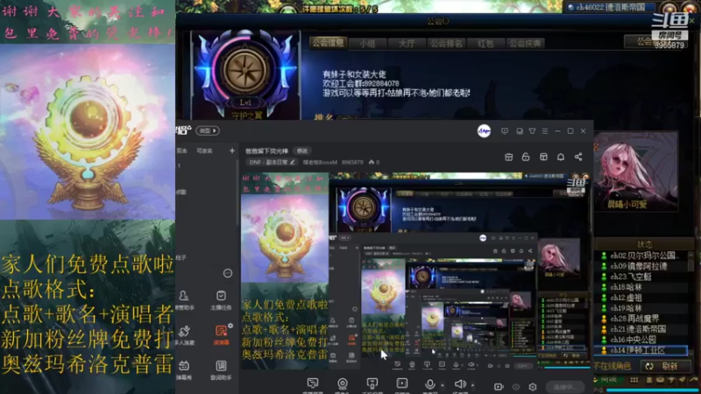Viewport: 701px width, 394px height.
Task: Click the circled minus icon in sidebar
Action: [228, 273]
